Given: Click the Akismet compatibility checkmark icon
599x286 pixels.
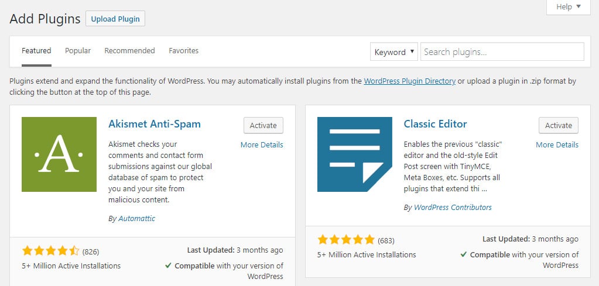Looking at the screenshot, I should tap(168, 266).
